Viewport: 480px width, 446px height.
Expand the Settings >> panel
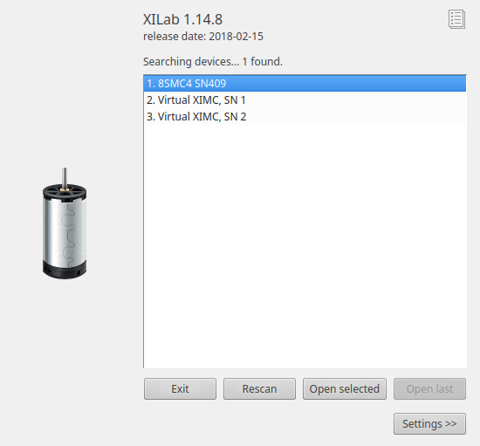click(x=429, y=423)
